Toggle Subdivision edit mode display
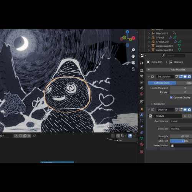Screen dimensions: 192x192 click(181, 76)
